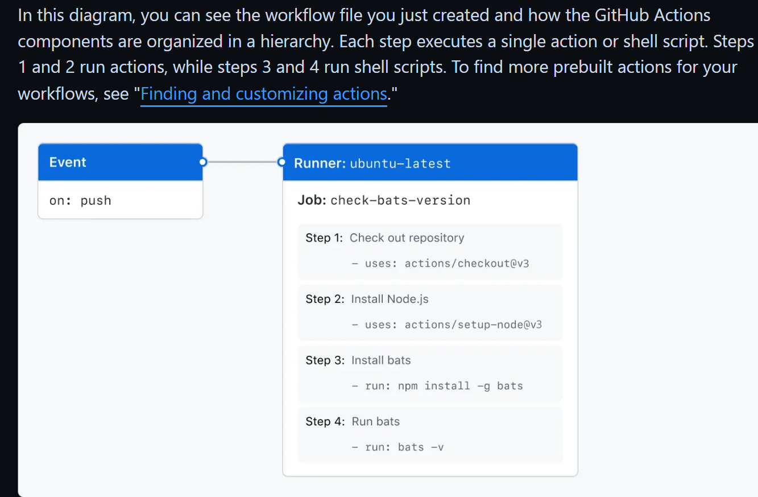758x497 pixels.
Task: Click the line connecting Event to Runner
Action: (242, 162)
